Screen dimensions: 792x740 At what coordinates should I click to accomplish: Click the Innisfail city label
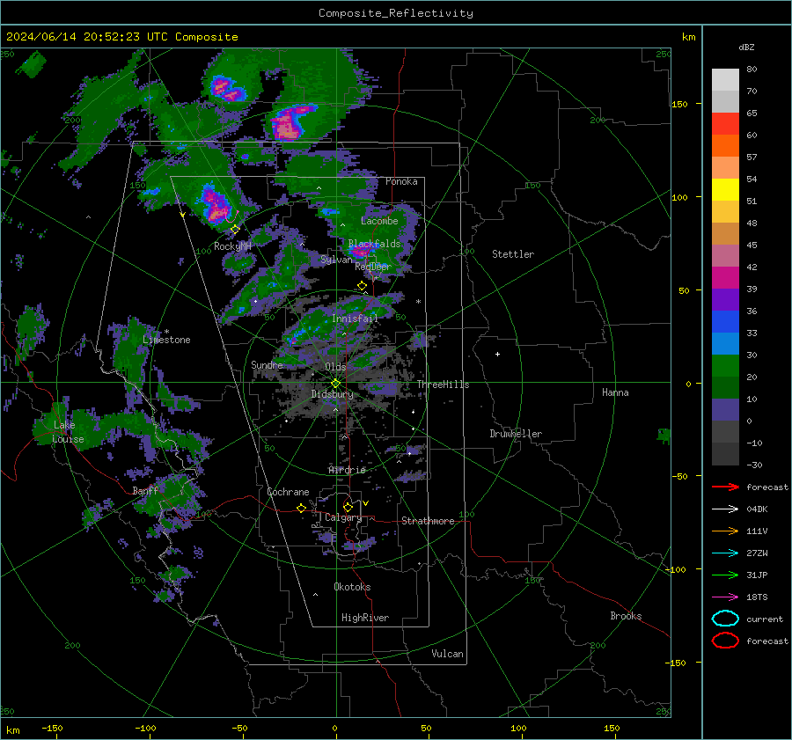click(x=356, y=319)
